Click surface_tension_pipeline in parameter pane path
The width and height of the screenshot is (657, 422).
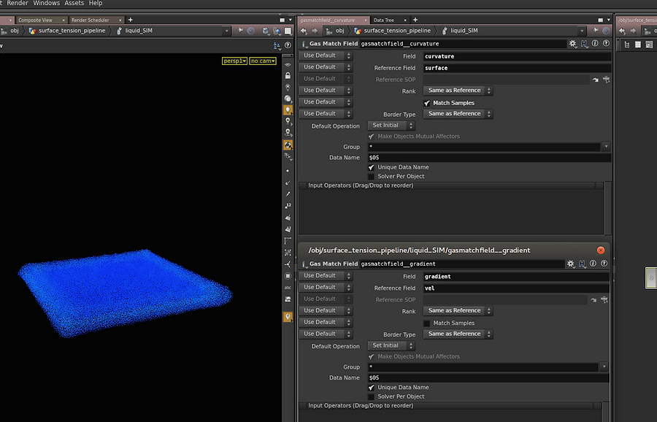(x=397, y=31)
